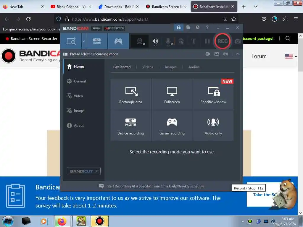This screenshot has height=227, width=303.
Task: Switch to Bandicam Screen Recorder browser tab
Action: pyautogui.click(x=166, y=7)
